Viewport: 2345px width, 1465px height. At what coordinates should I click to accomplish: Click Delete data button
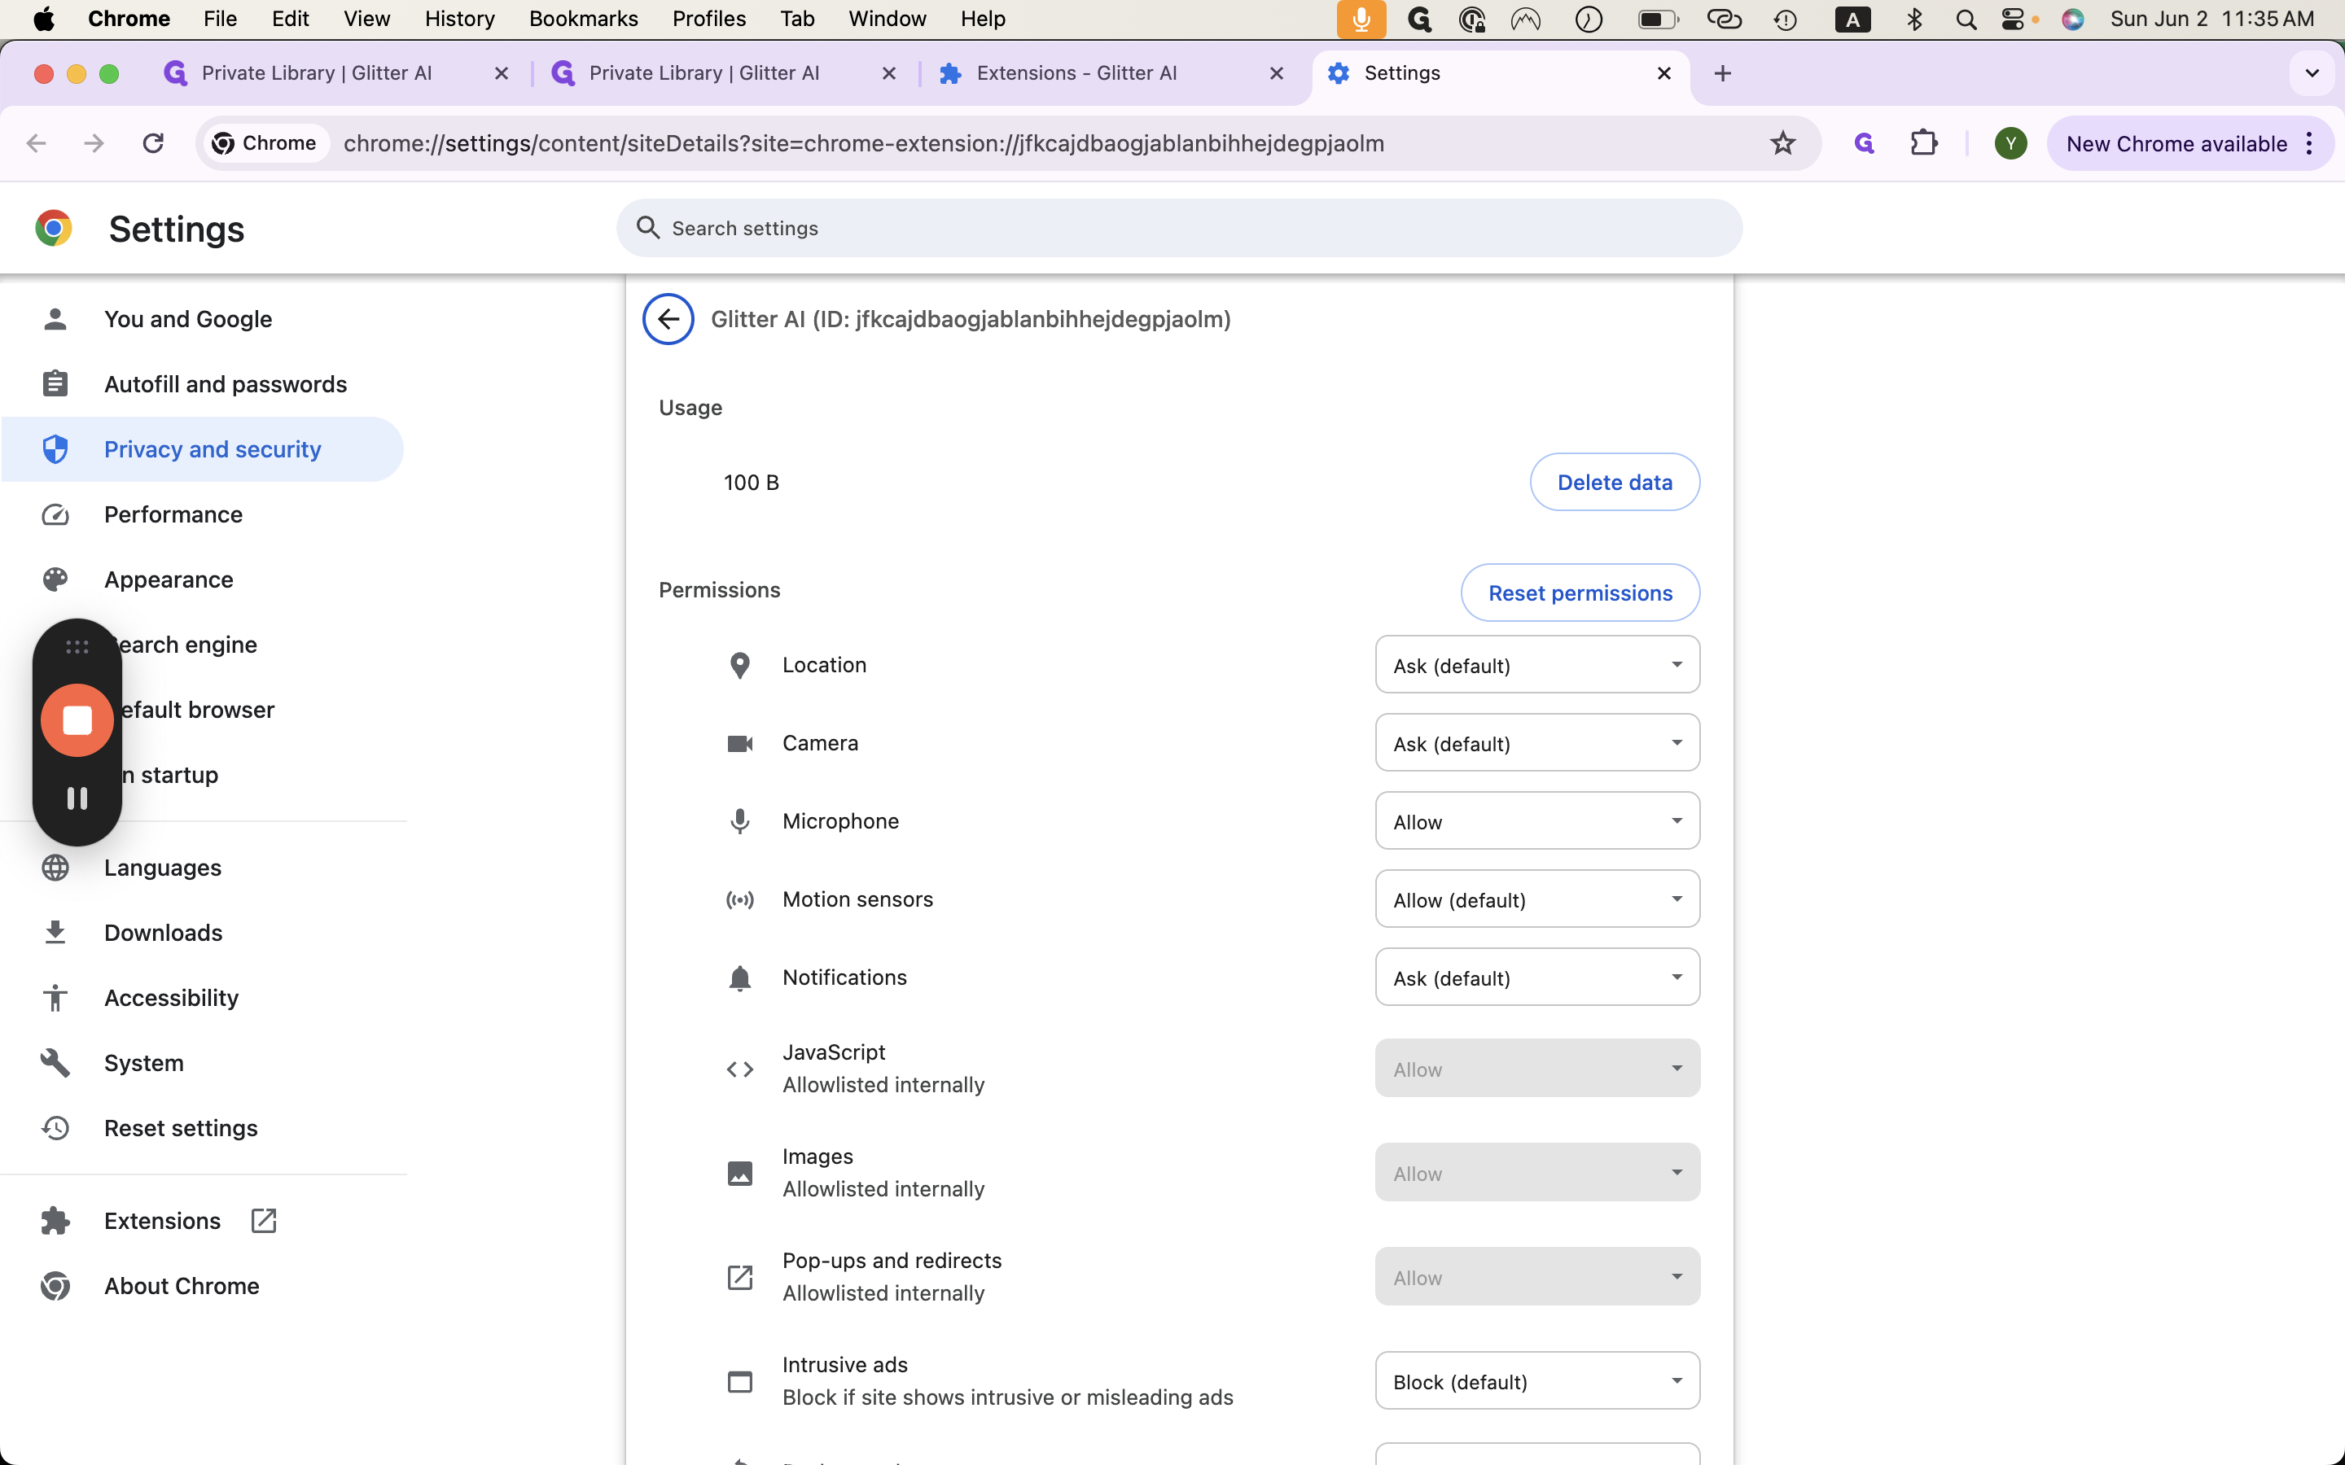click(1615, 483)
